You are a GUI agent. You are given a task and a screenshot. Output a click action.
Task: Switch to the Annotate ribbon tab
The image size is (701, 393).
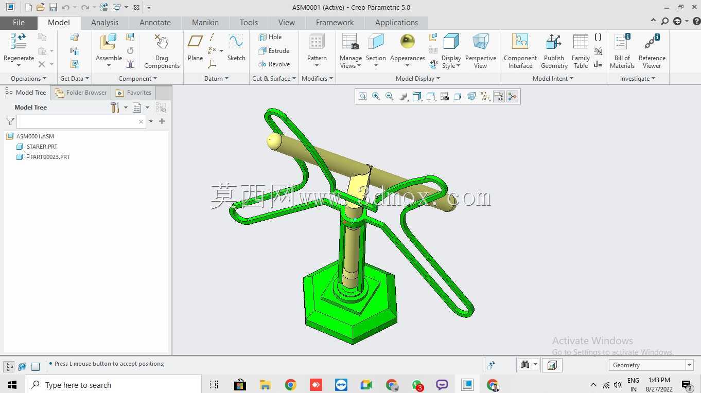coord(155,23)
